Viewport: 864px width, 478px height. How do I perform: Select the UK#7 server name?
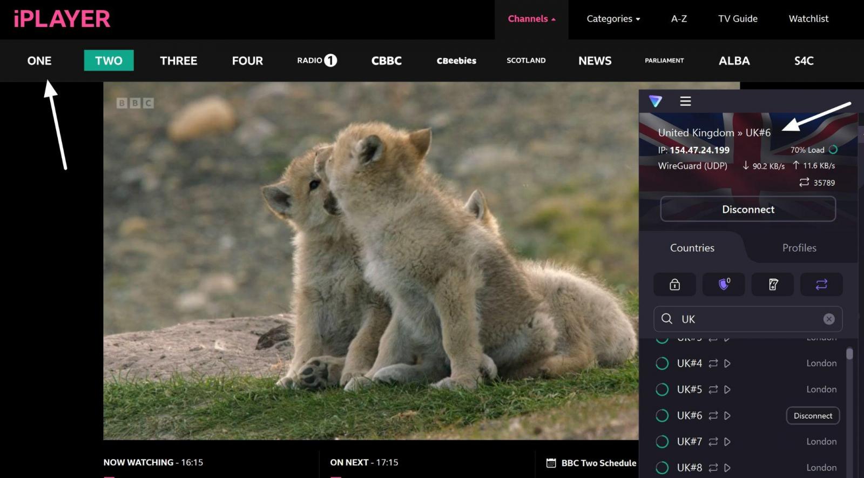tap(690, 442)
